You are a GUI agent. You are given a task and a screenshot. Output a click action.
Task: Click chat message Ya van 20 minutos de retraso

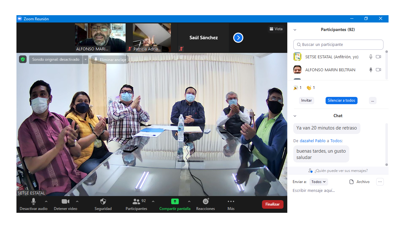coord(327,128)
